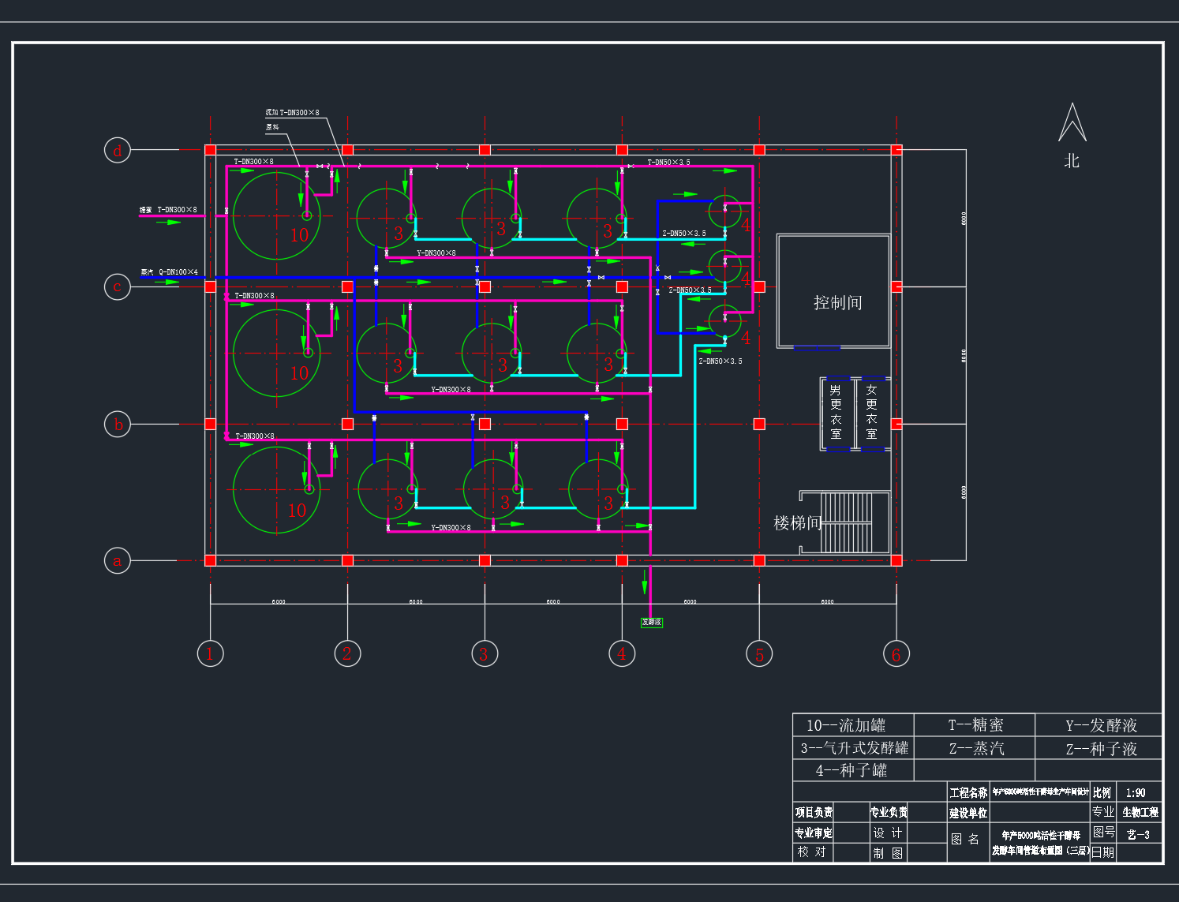Click legend entry 'T--糖蜜'
This screenshot has width=1179, height=902.
[x=976, y=725]
